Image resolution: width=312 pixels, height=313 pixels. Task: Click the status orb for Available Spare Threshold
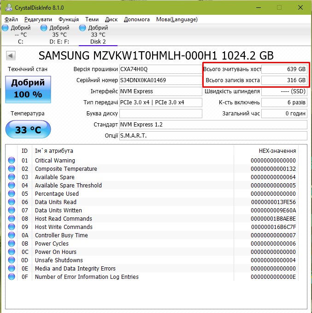(x=12, y=185)
